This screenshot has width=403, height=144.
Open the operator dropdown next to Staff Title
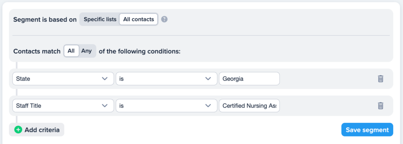166,106
